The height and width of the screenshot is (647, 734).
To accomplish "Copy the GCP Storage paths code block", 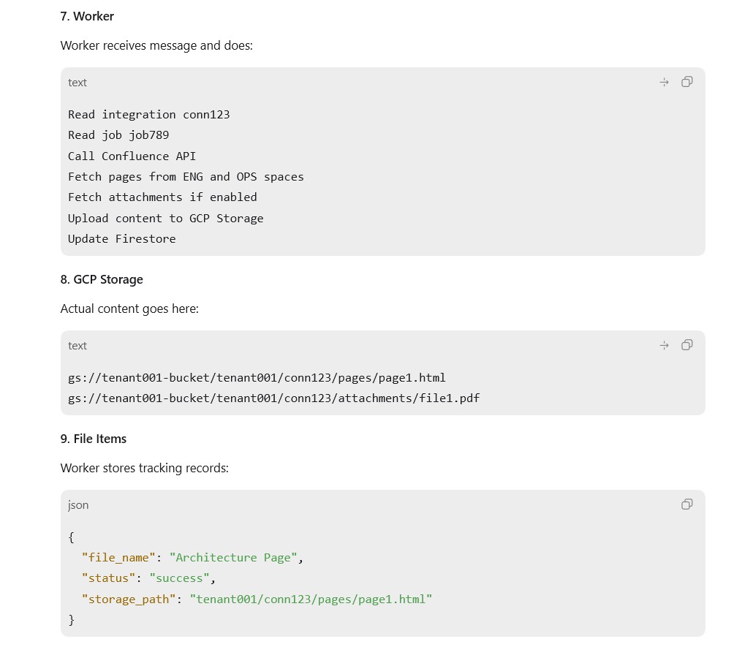I will point(686,345).
